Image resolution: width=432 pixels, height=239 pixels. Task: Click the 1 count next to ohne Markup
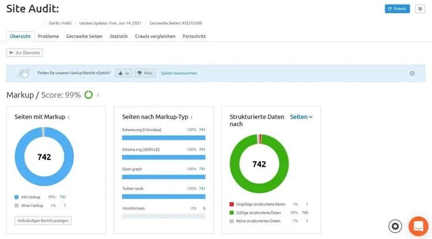[x=65, y=206]
